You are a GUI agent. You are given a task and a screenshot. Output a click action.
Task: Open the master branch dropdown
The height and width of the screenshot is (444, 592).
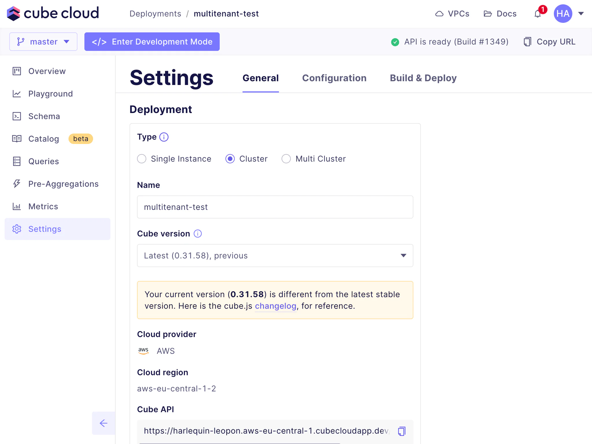coord(43,42)
